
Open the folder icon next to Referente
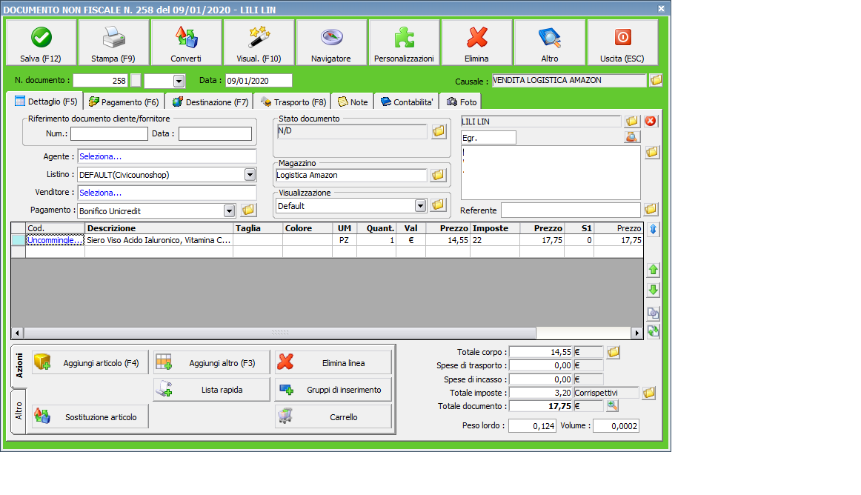point(651,209)
